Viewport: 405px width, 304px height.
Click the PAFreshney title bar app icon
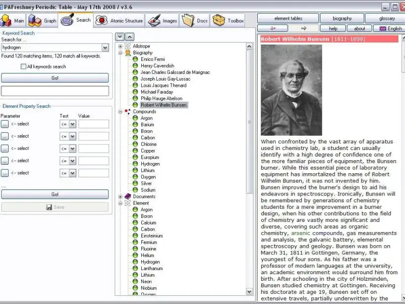coord(2,7)
